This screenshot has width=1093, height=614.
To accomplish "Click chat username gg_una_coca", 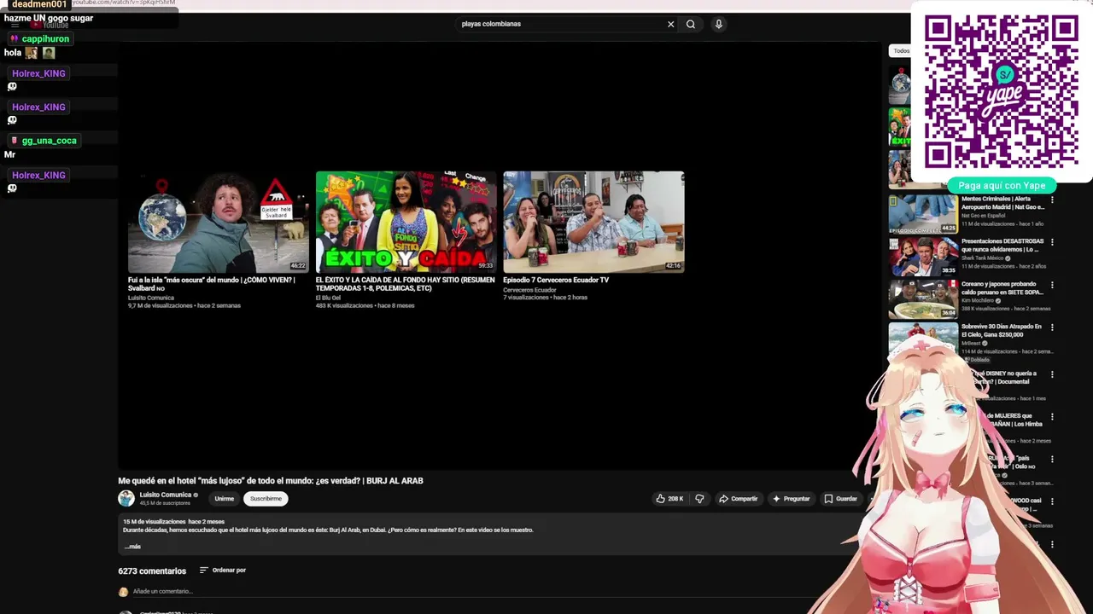I will pyautogui.click(x=49, y=141).
